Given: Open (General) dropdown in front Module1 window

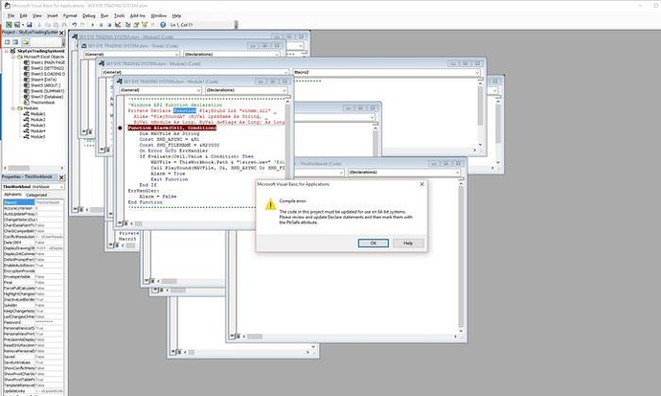Looking at the screenshot, I should point(198,90).
